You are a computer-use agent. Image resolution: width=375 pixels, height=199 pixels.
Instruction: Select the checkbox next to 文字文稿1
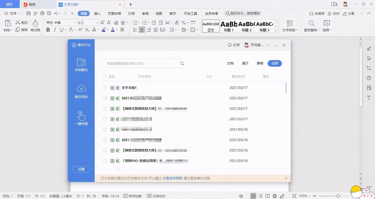105,88
